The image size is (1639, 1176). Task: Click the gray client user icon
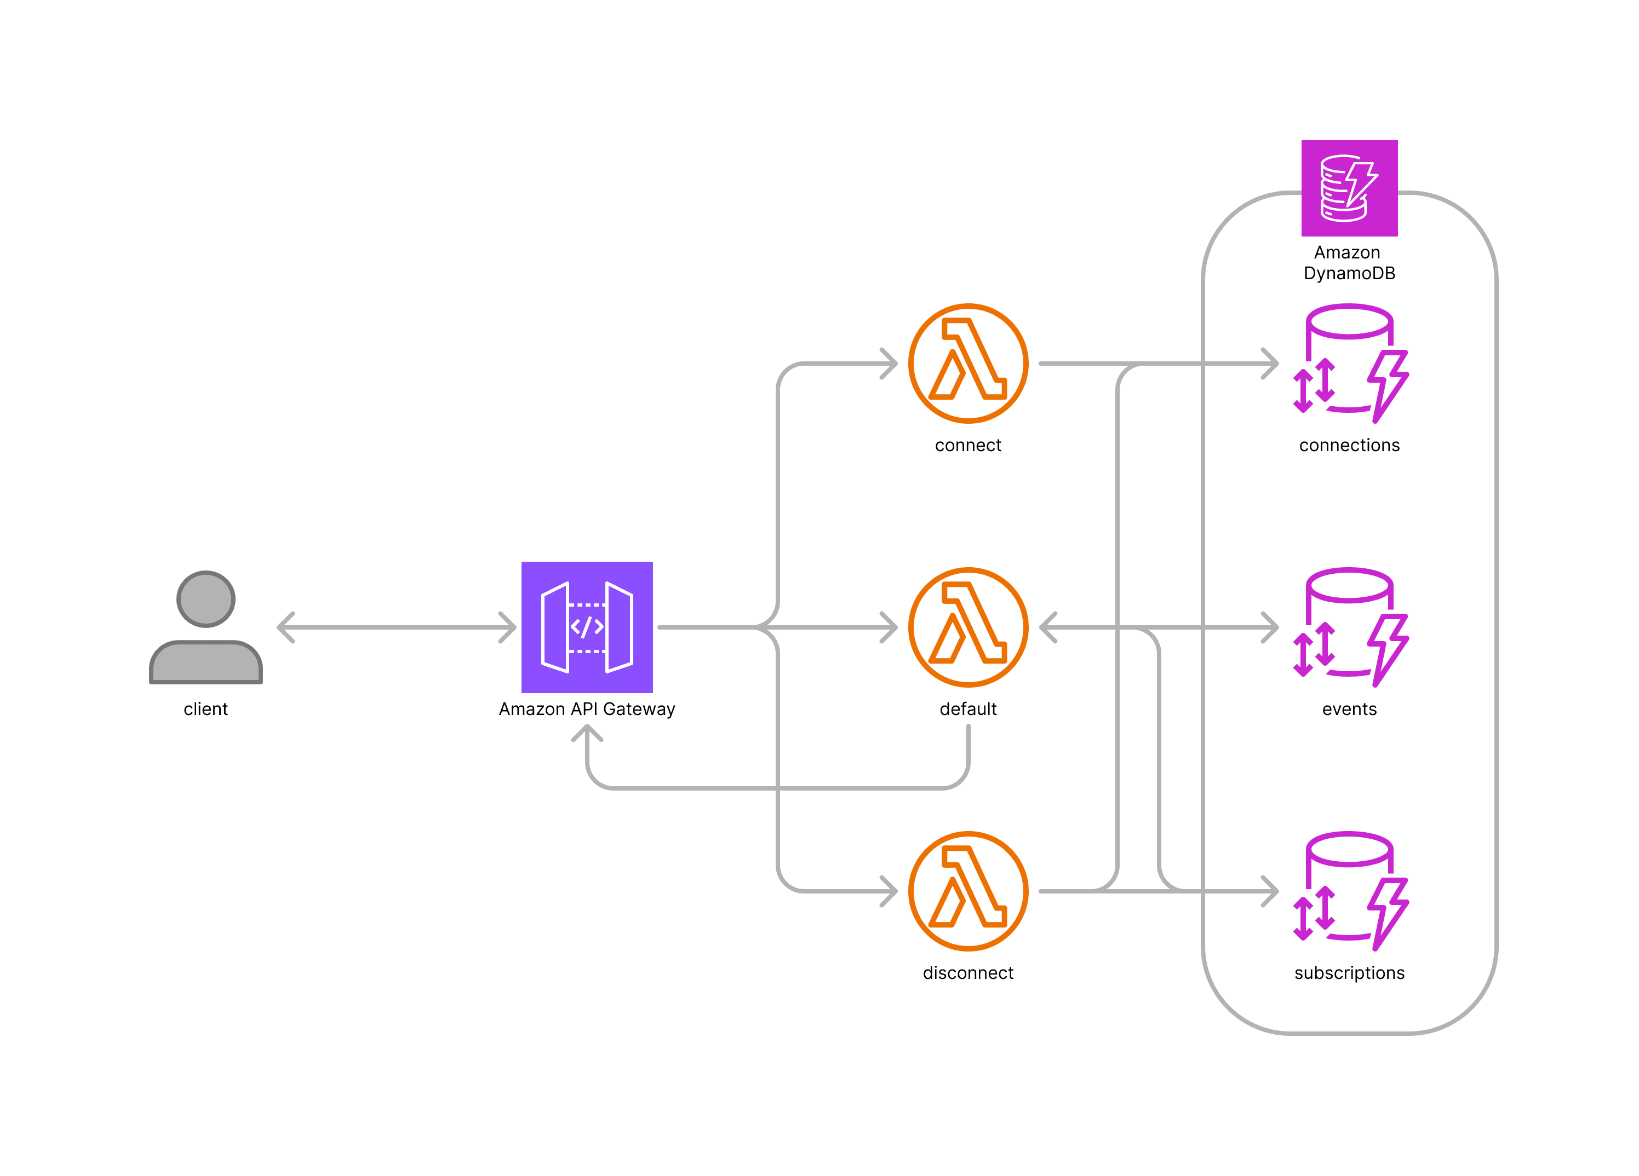click(x=205, y=627)
